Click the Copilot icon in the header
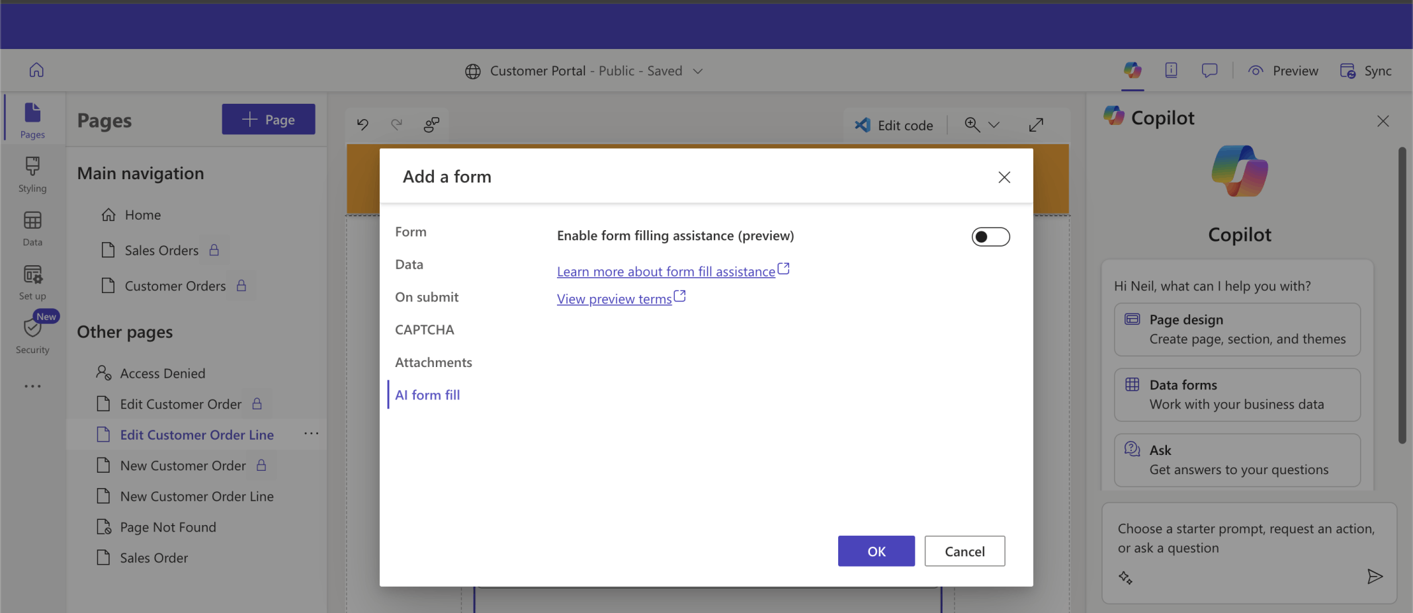Image resolution: width=1413 pixels, height=613 pixels. [1133, 70]
